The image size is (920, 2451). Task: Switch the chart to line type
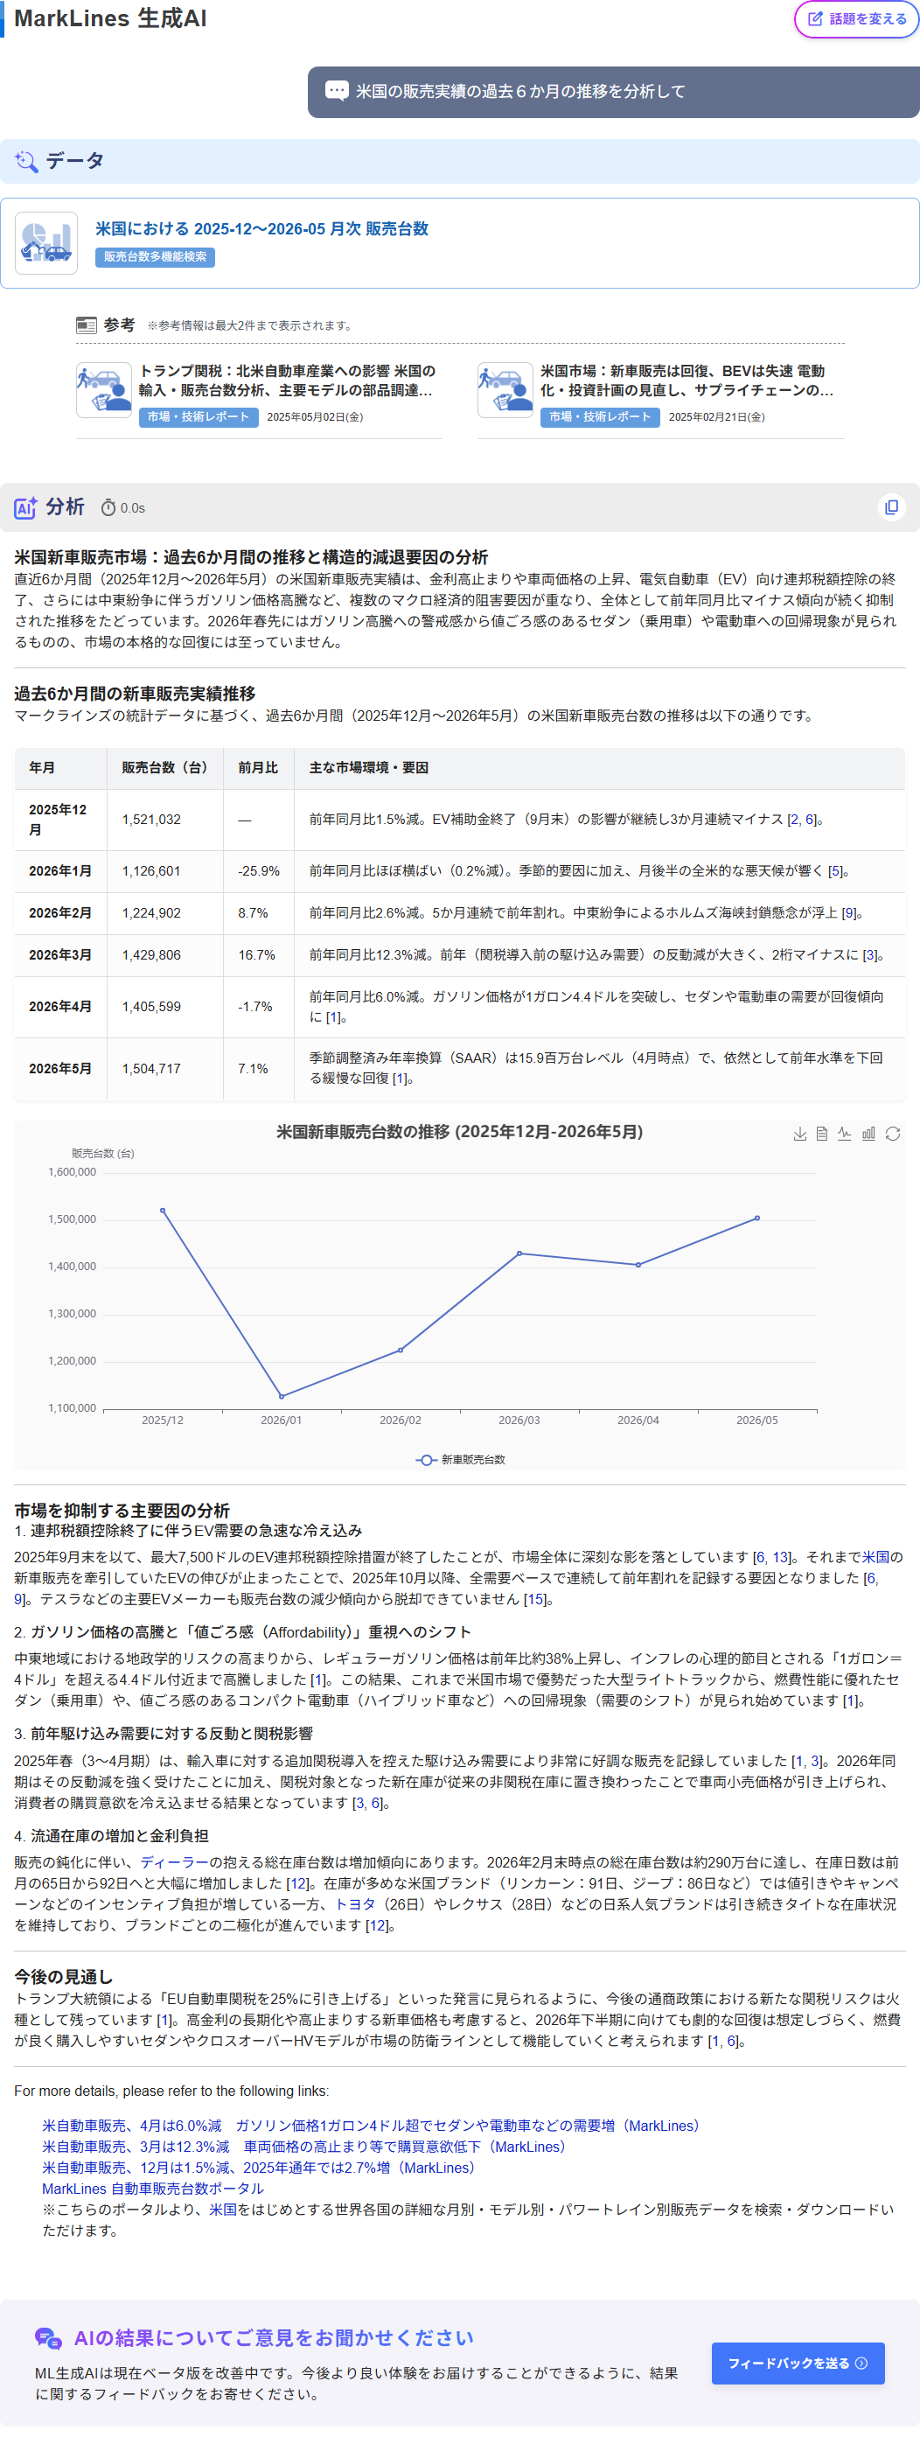pyautogui.click(x=845, y=1133)
